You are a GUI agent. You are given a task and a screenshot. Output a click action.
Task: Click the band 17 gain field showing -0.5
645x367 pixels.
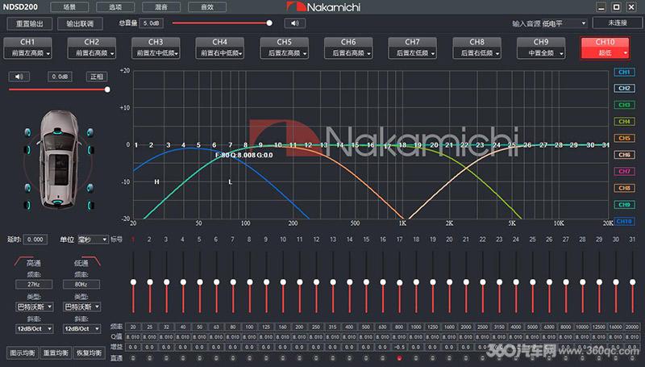point(399,348)
